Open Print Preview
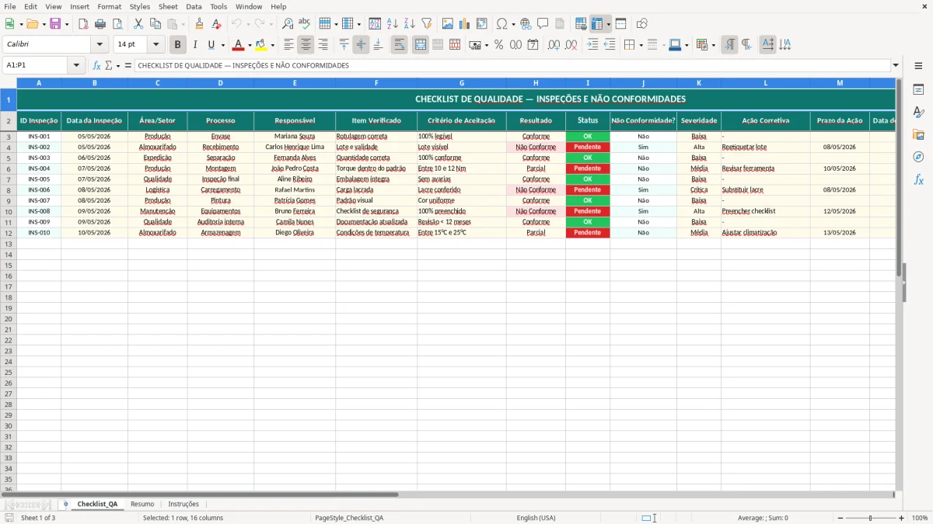The width and height of the screenshot is (933, 524). click(117, 24)
